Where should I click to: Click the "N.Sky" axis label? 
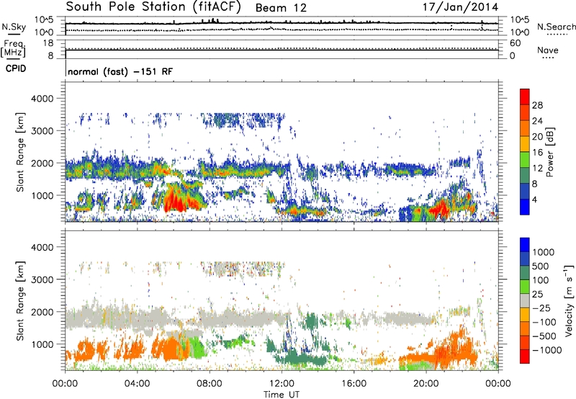(x=14, y=27)
